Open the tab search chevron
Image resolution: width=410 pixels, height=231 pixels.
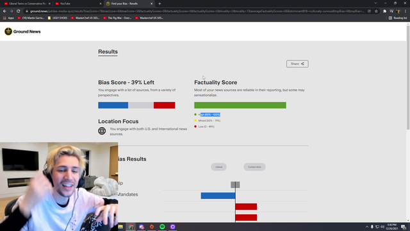(375, 3)
